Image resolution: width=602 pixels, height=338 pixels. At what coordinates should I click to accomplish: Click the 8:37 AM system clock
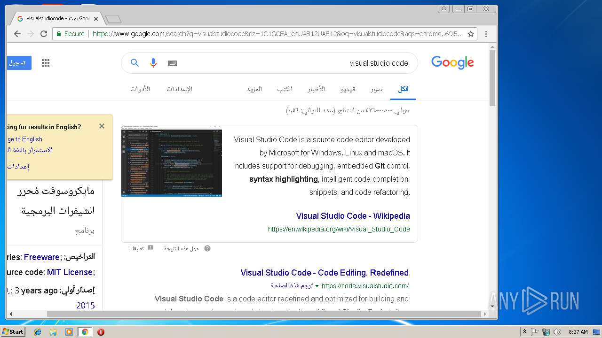tap(578, 332)
